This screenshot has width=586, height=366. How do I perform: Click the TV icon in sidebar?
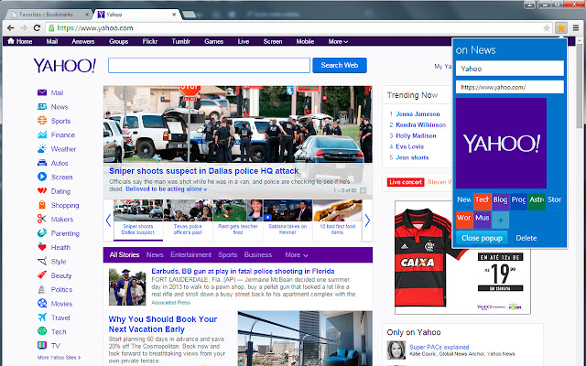[x=42, y=346]
